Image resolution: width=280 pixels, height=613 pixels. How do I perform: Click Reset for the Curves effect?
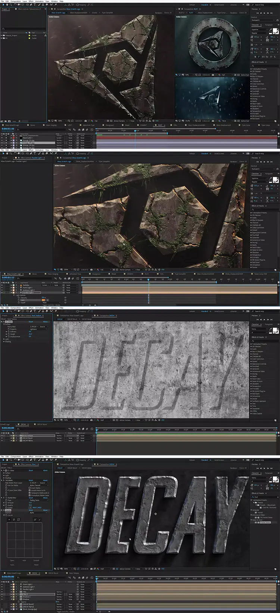(x=31, y=510)
